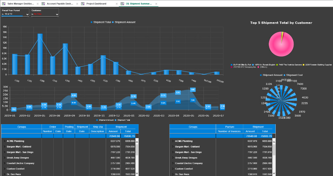Toggle Shipment Cost legend on radar chart
Viewport: 333px width, 176px height.
tap(294, 75)
